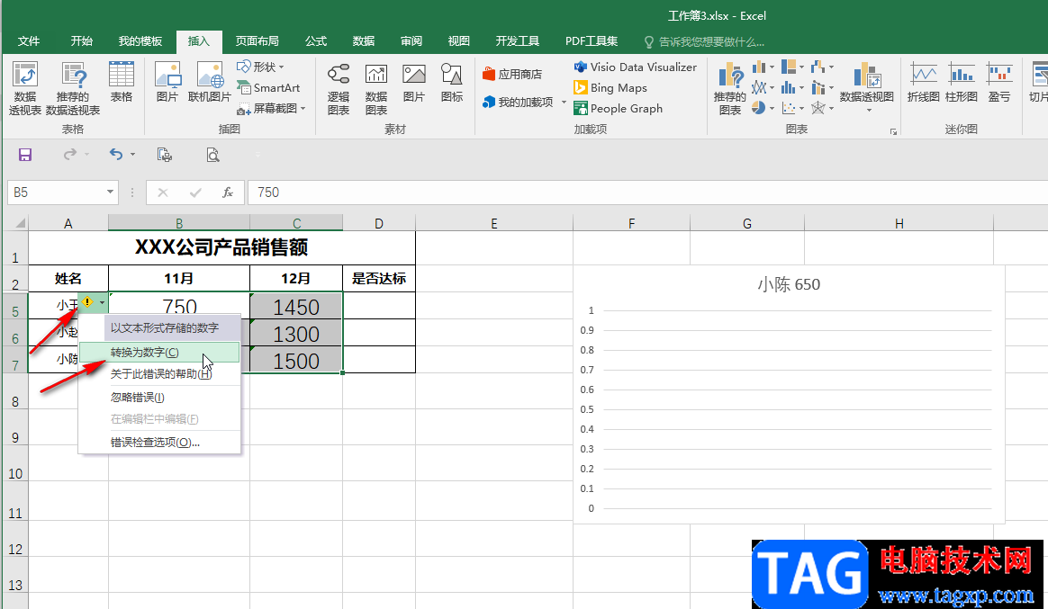Open Error Checking Options (错误检查选项)
The image size is (1048, 609).
coord(159,442)
